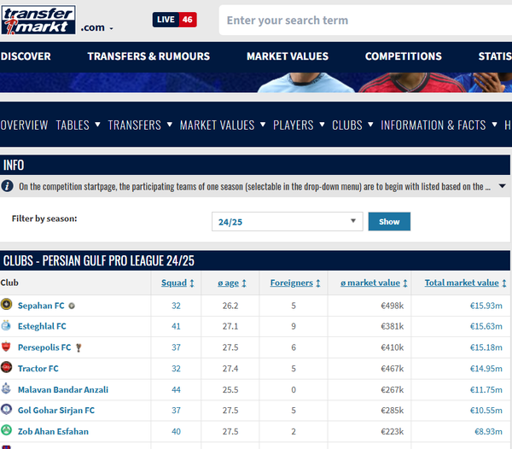512x449 pixels.
Task: Switch to the Overview tab
Action: point(24,125)
